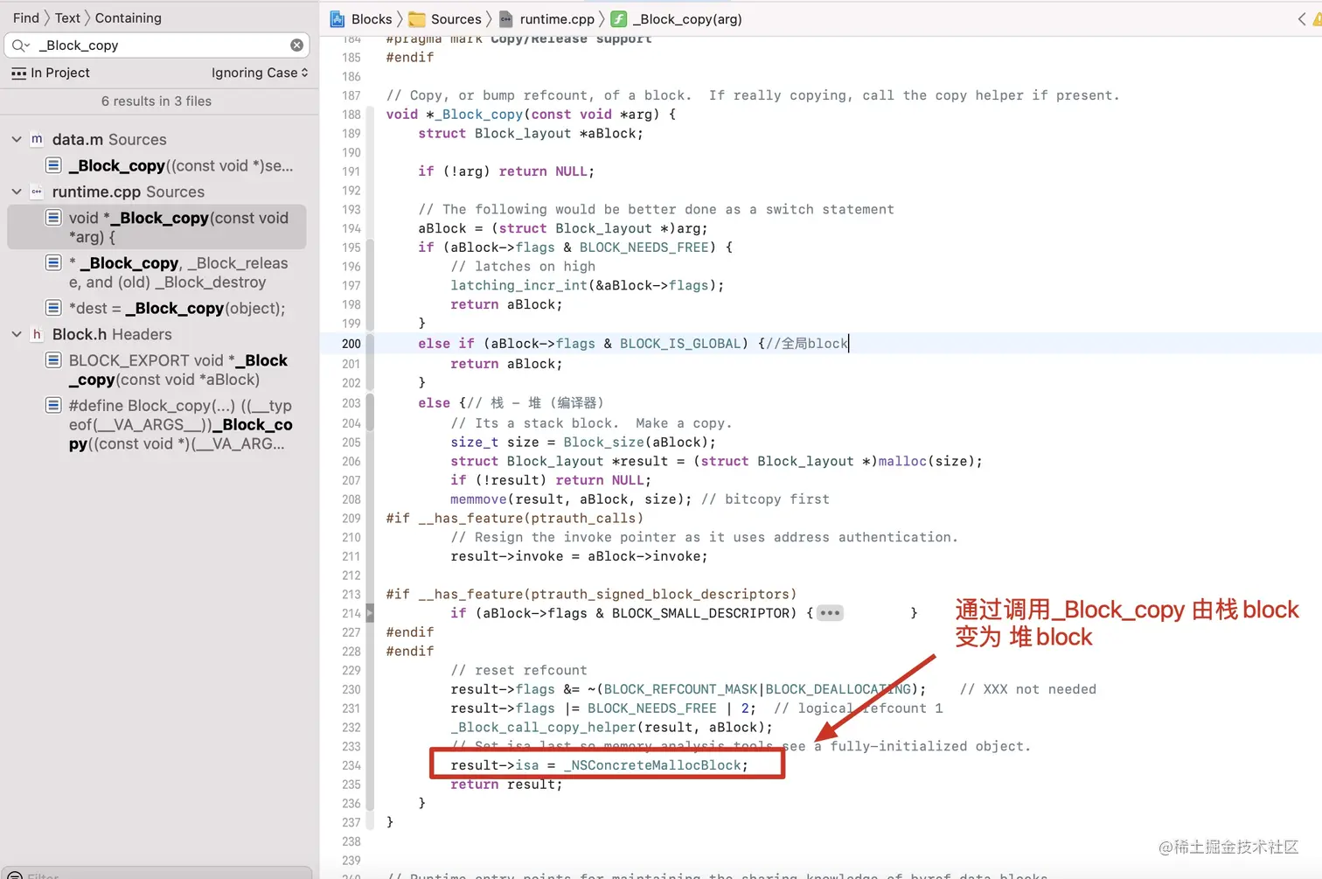This screenshot has width=1322, height=879.
Task: Click the back navigation chevron near top right
Action: tap(1302, 18)
